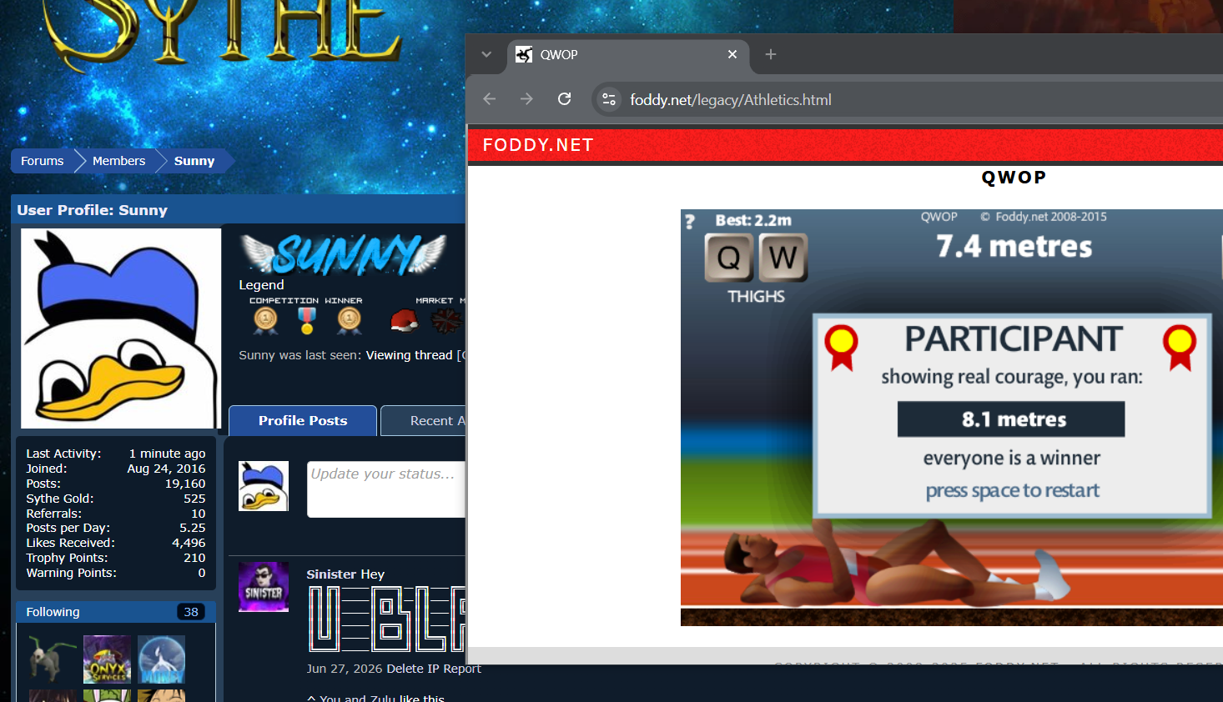The image size is (1223, 702).
Task: Click the THIGHS label under the keys
Action: (756, 297)
